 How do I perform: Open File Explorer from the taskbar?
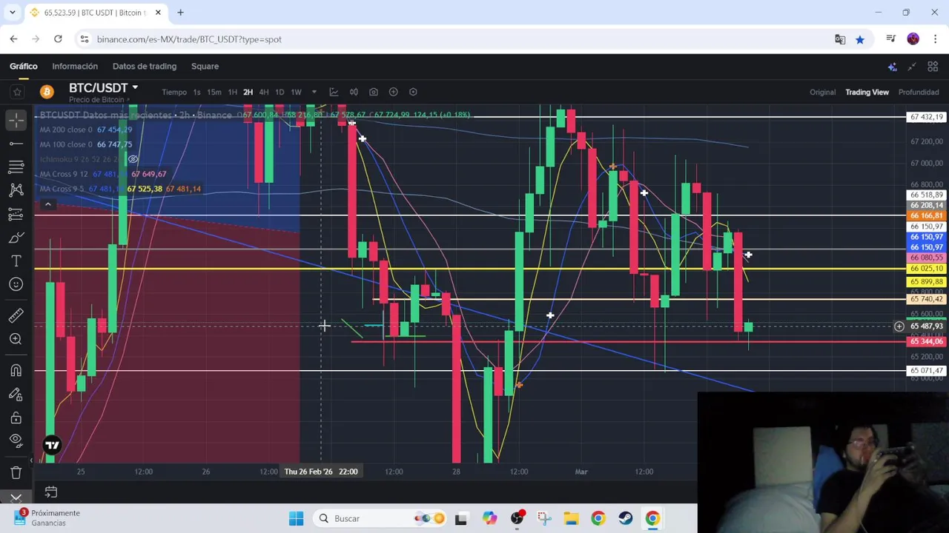570,518
